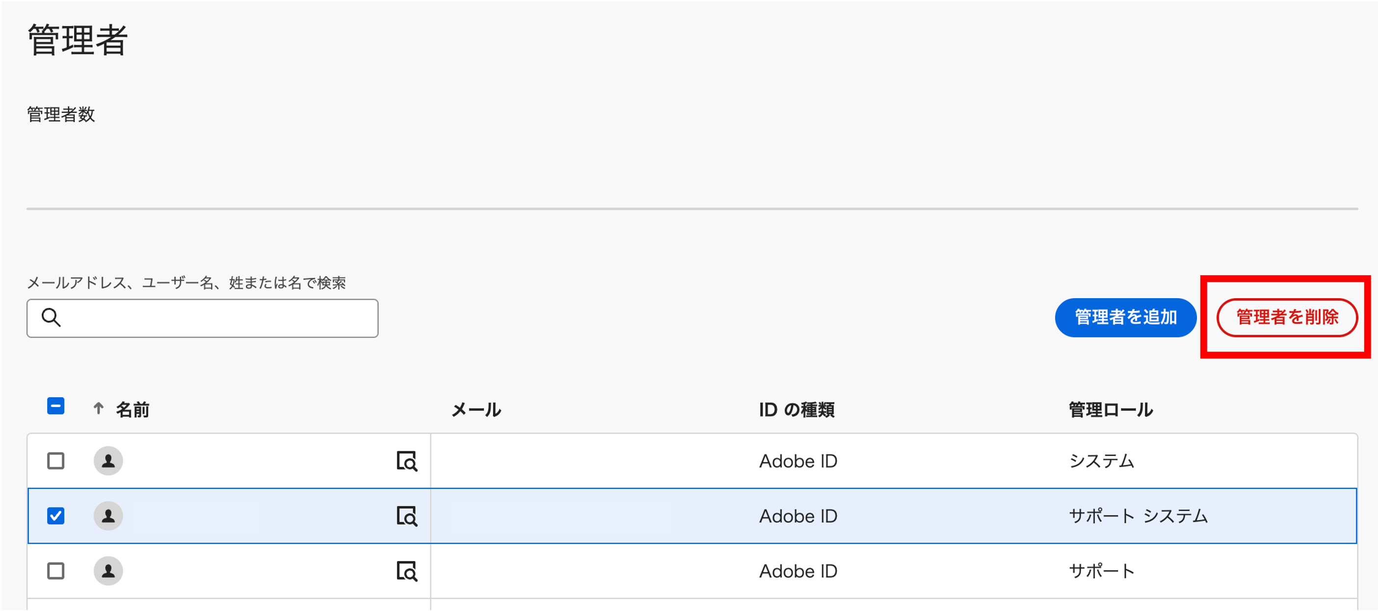Click avatar icon of the System admin
The height and width of the screenshot is (611, 1378).
(x=108, y=461)
